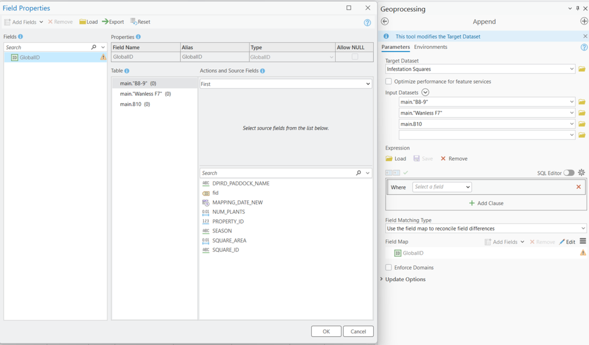
Task: Open the First merge action dropdown
Action: pyautogui.click(x=285, y=84)
